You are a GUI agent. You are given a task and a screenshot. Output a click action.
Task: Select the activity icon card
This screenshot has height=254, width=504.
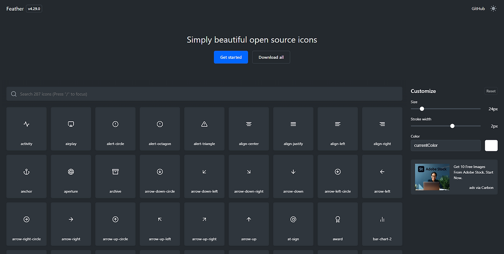(x=26, y=129)
